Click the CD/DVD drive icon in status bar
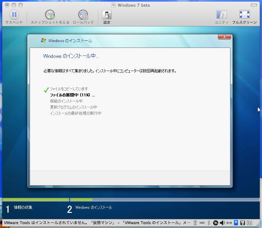Image resolution: width=262 pixels, height=228 pixels. coord(216,223)
